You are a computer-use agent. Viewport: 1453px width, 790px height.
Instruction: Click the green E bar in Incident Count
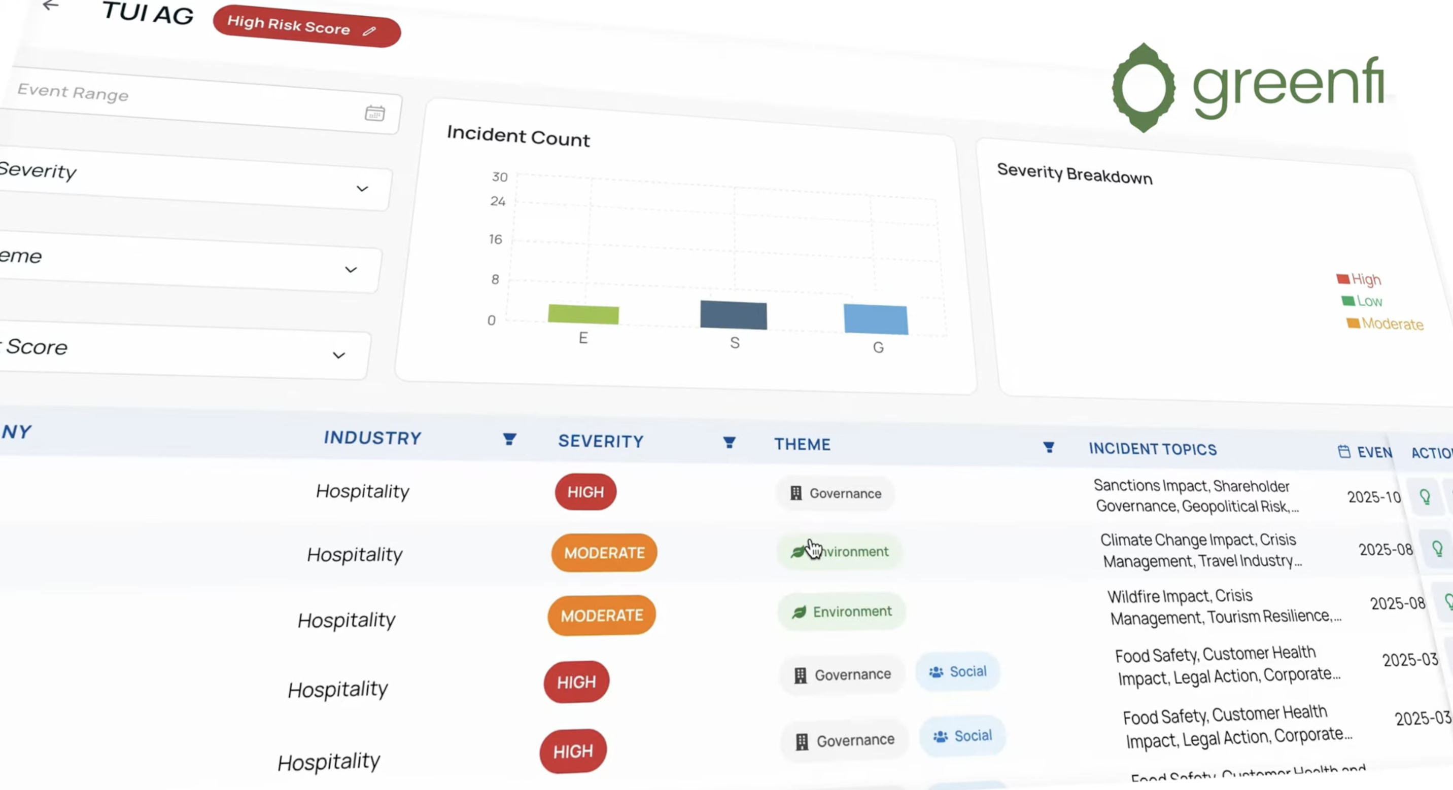[583, 314]
